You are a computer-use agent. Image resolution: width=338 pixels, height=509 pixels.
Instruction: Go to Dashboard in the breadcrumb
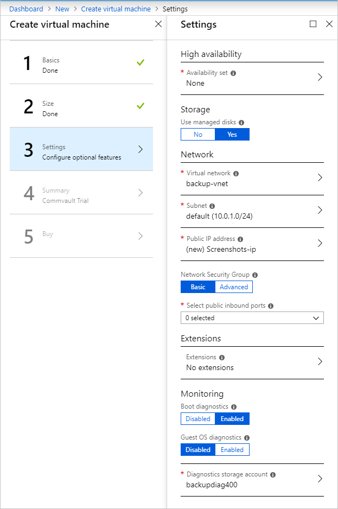click(26, 9)
